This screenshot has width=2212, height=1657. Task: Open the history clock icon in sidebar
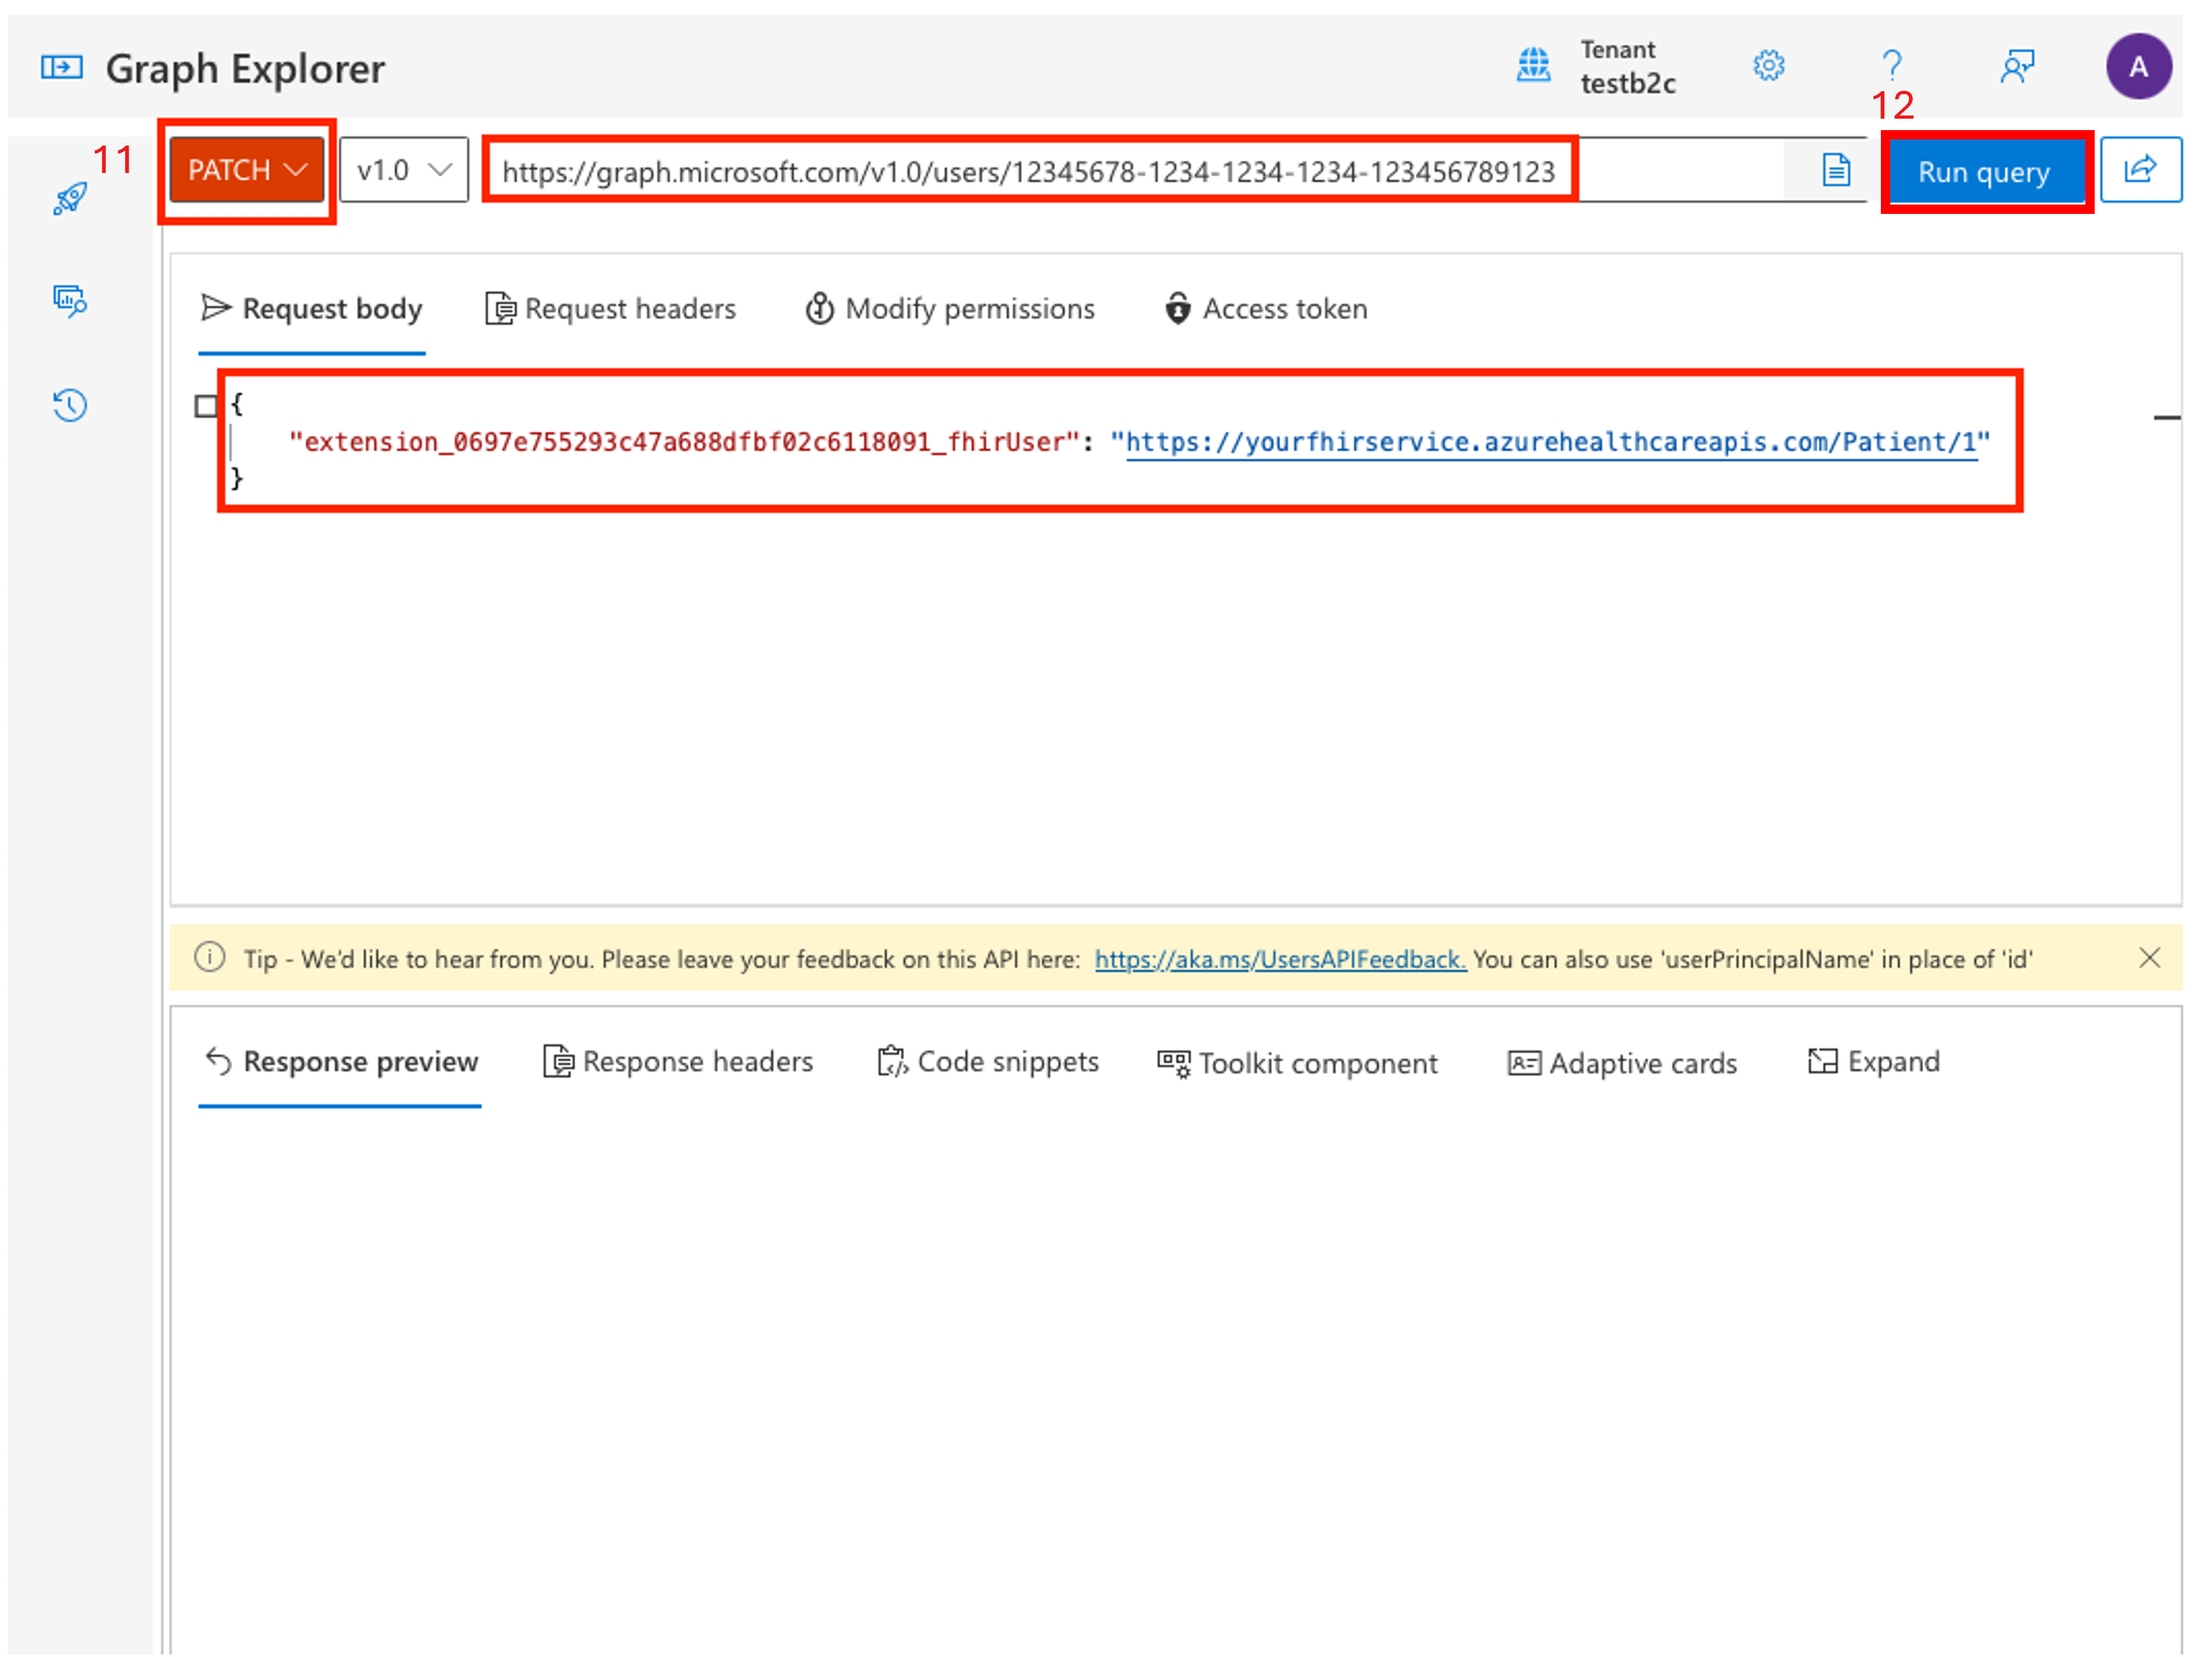70,405
